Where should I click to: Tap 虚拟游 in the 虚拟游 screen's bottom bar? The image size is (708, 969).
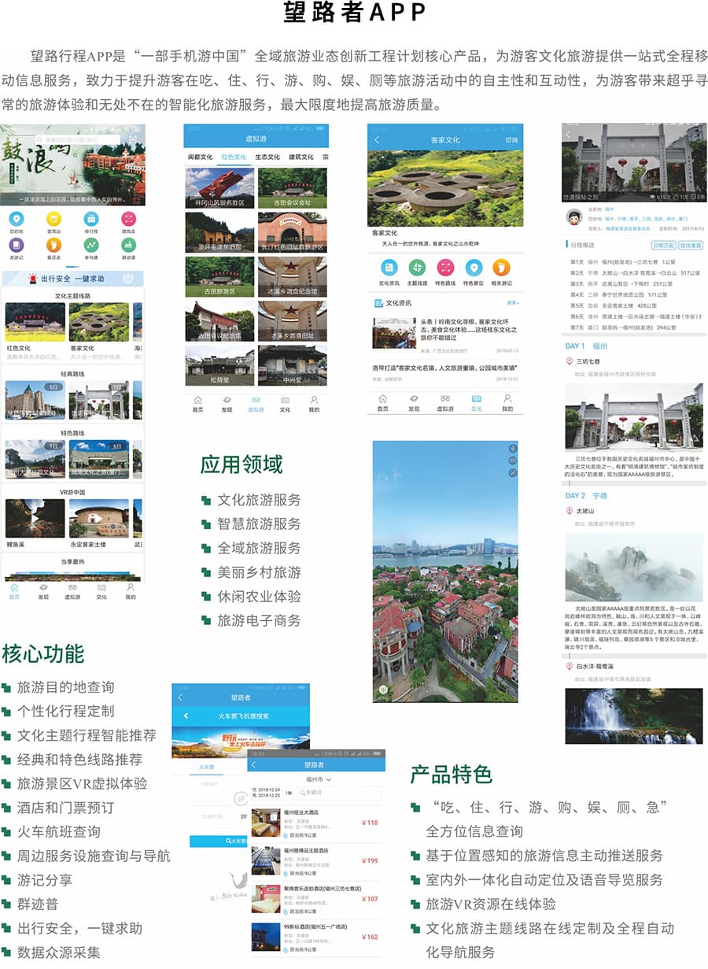coord(256,404)
